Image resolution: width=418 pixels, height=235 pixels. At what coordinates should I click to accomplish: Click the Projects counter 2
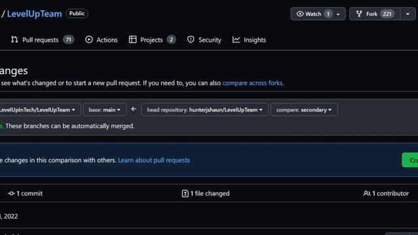(x=171, y=40)
